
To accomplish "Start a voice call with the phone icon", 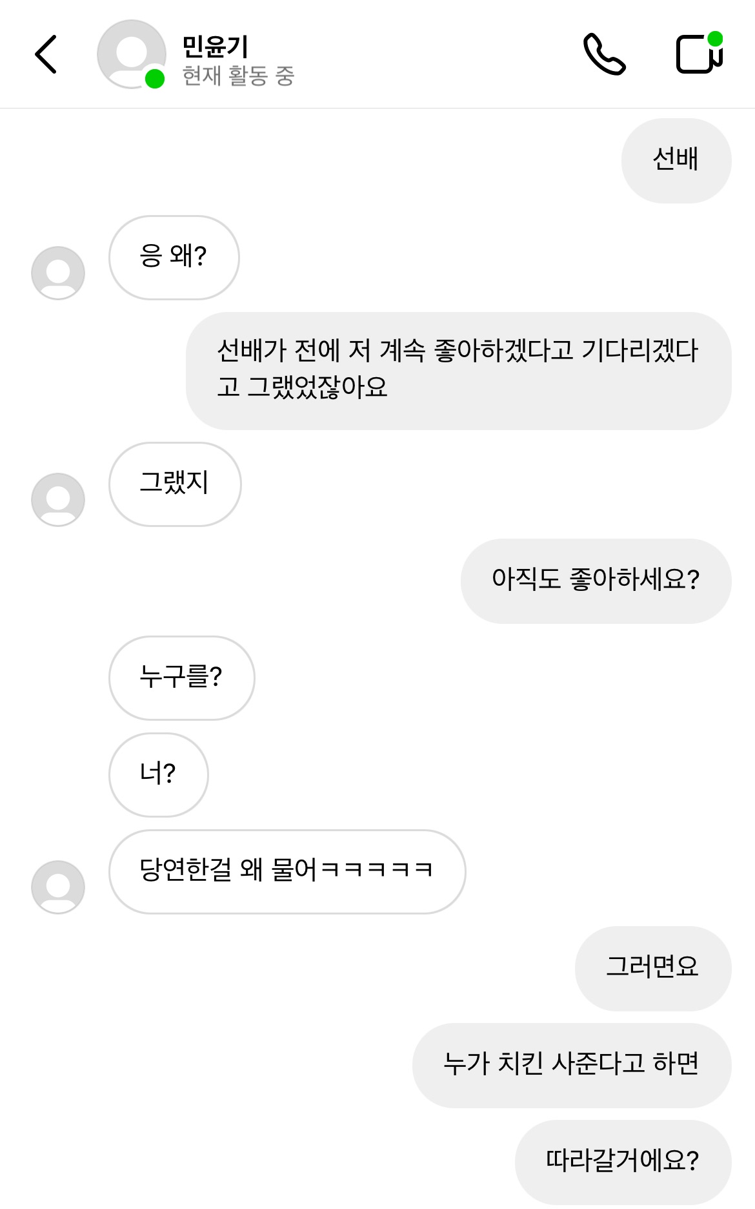I will point(604,54).
